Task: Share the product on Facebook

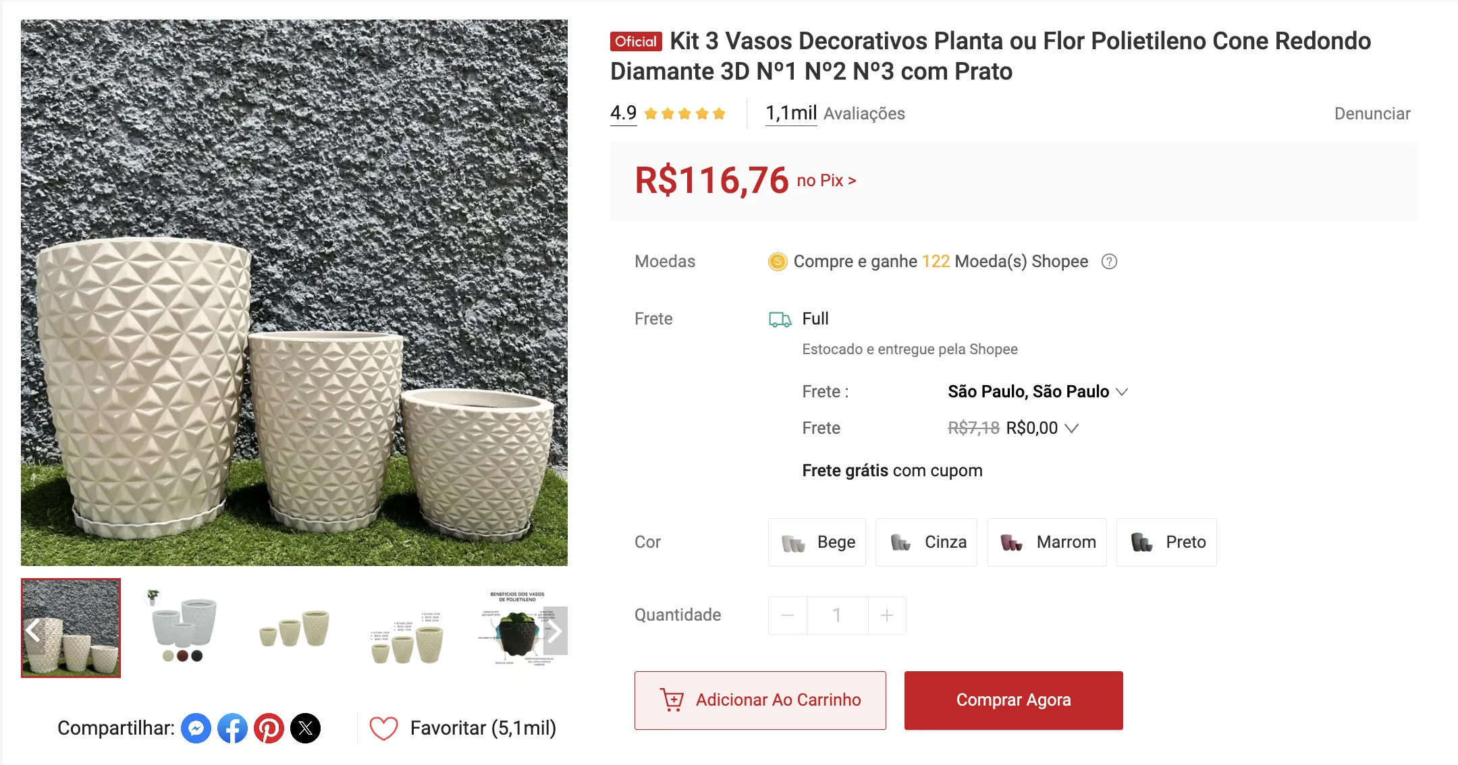Action: click(232, 728)
